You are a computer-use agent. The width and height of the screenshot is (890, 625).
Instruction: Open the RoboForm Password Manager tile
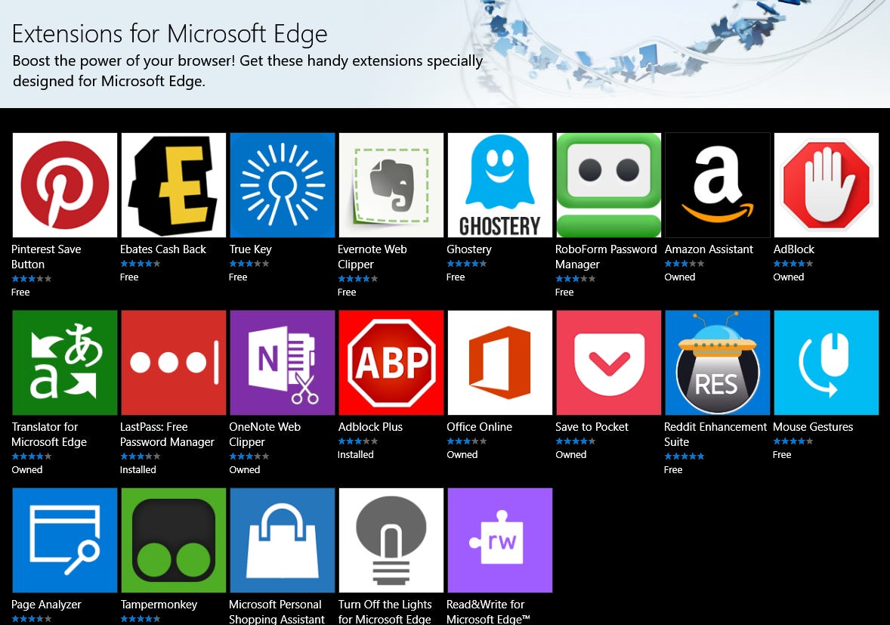(608, 184)
